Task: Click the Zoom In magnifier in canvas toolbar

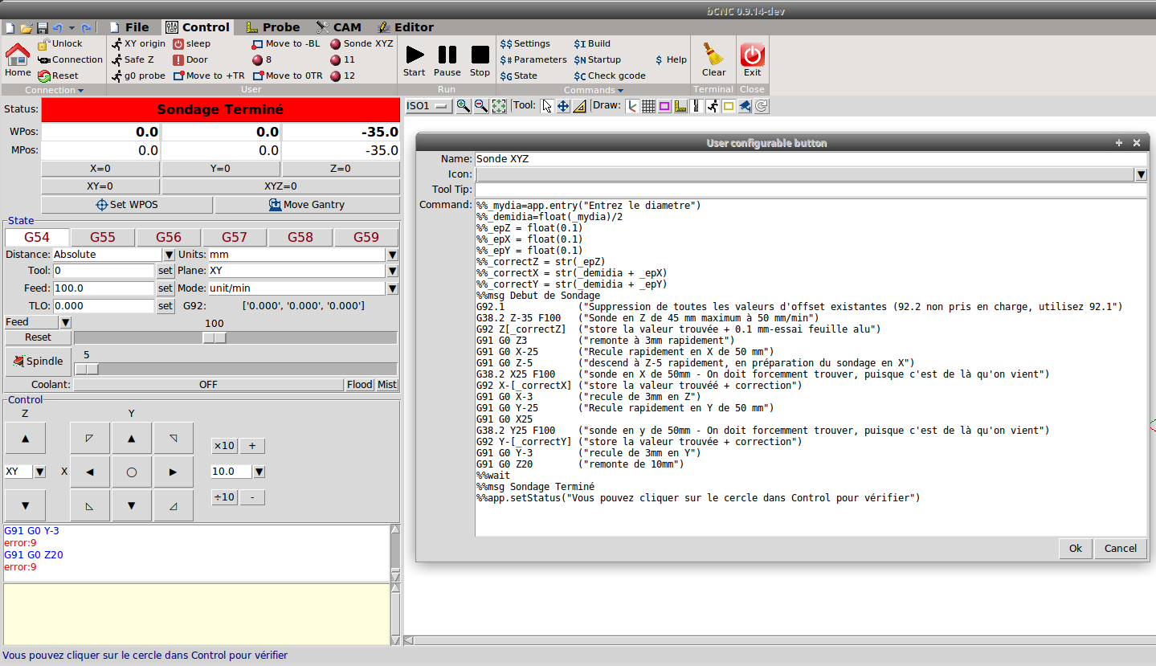Action: pos(464,105)
